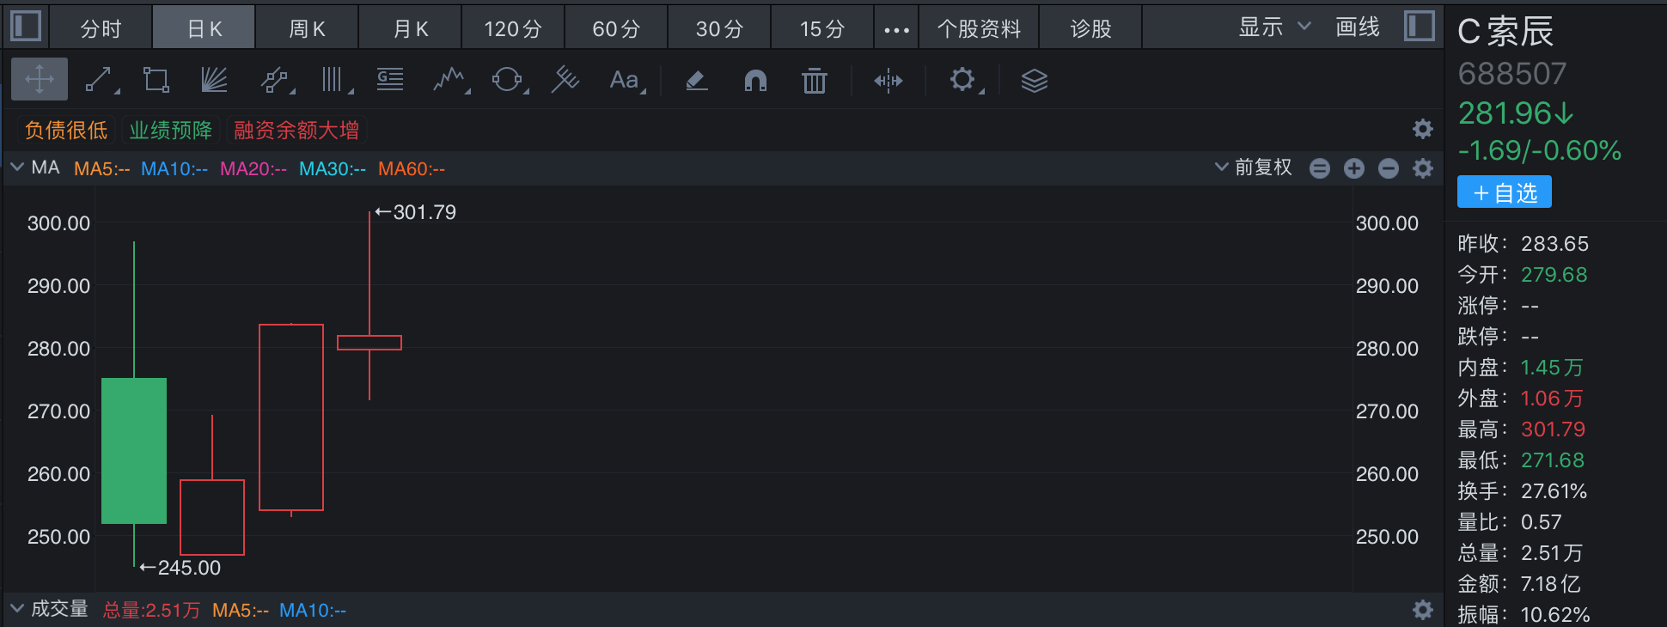This screenshot has width=1667, height=627.
Task: Pick the rectangle shape drawing tool
Action: click(156, 81)
